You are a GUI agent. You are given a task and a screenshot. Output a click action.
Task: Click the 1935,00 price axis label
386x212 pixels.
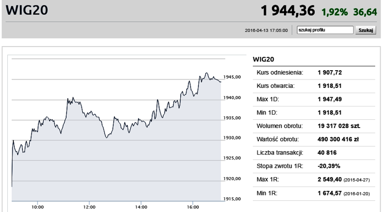[232, 118]
